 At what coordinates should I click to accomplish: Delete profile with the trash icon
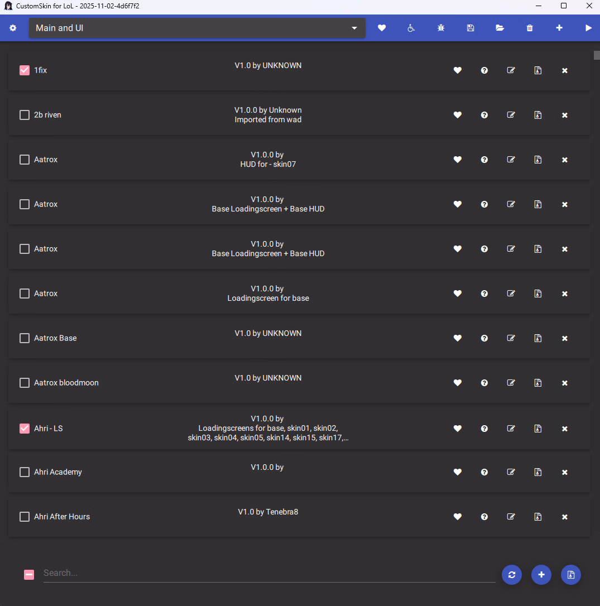pos(530,28)
